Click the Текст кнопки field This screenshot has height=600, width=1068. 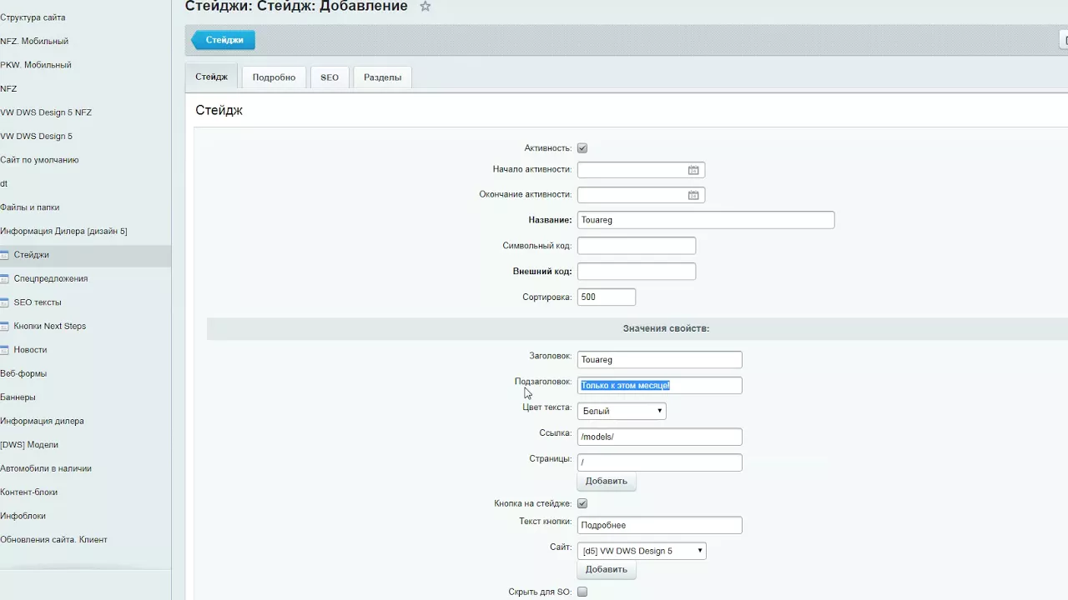[x=659, y=525]
